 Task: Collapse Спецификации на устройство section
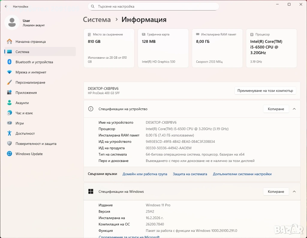(x=294, y=109)
